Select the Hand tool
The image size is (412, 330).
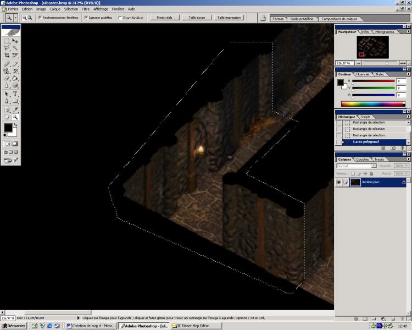point(7,117)
